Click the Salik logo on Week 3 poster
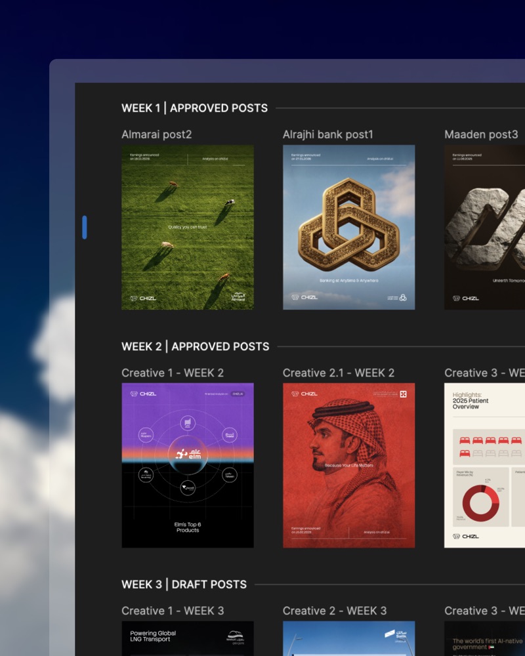 pos(396,635)
